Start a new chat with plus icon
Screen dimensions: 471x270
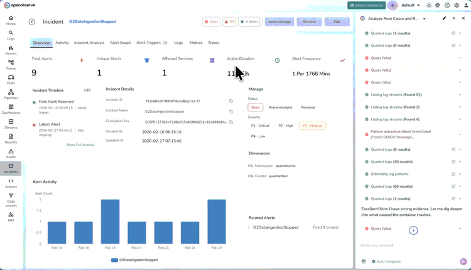tap(453, 18)
